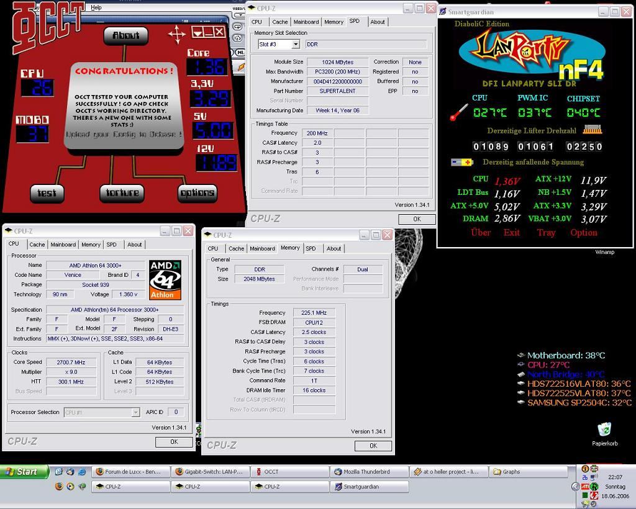Click Exit in Smartguardian
This screenshot has width=636, height=509.
click(512, 233)
